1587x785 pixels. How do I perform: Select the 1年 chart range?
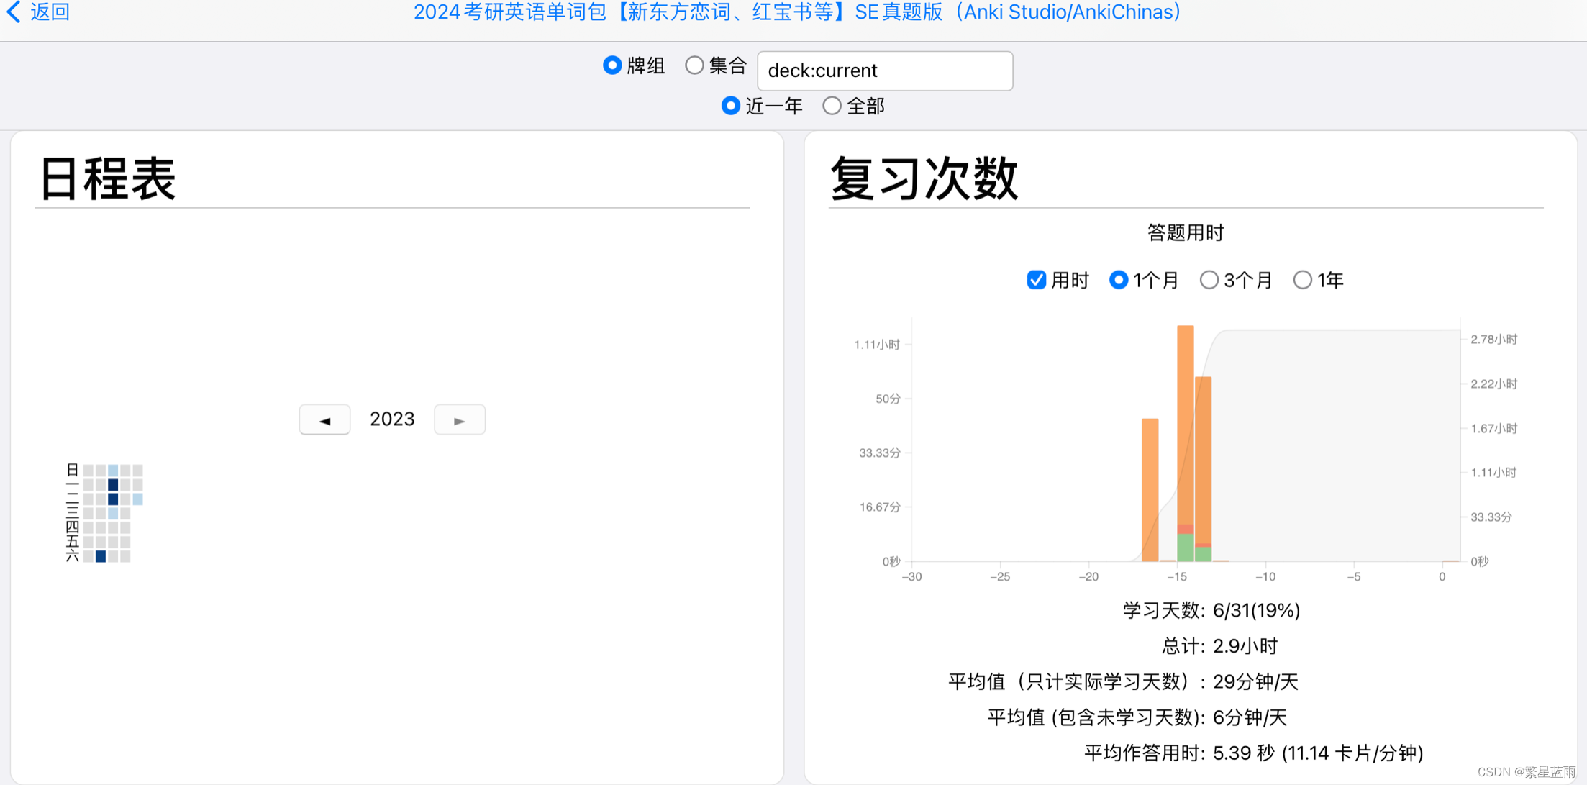click(x=1302, y=280)
